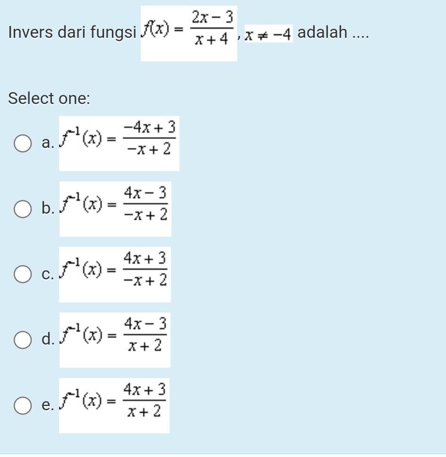Click the formula image in the question
The width and height of the screenshot is (446, 457).
[x=189, y=32]
